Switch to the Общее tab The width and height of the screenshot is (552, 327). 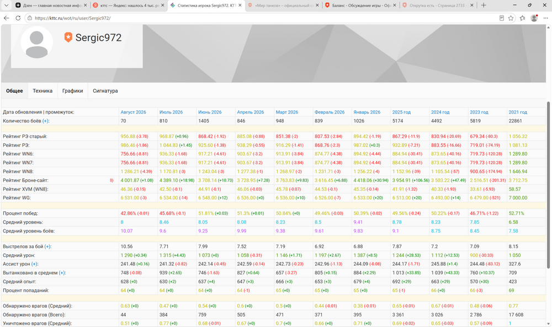point(14,91)
